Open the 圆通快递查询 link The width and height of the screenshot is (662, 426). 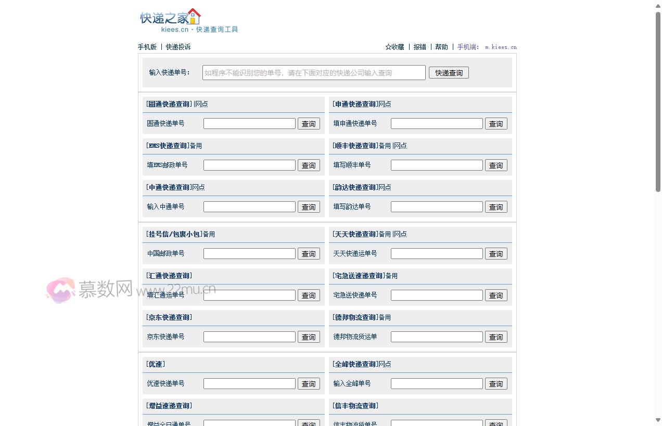169,104
